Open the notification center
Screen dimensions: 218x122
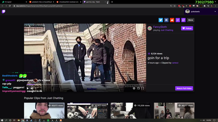pyautogui.click(x=214, y=120)
